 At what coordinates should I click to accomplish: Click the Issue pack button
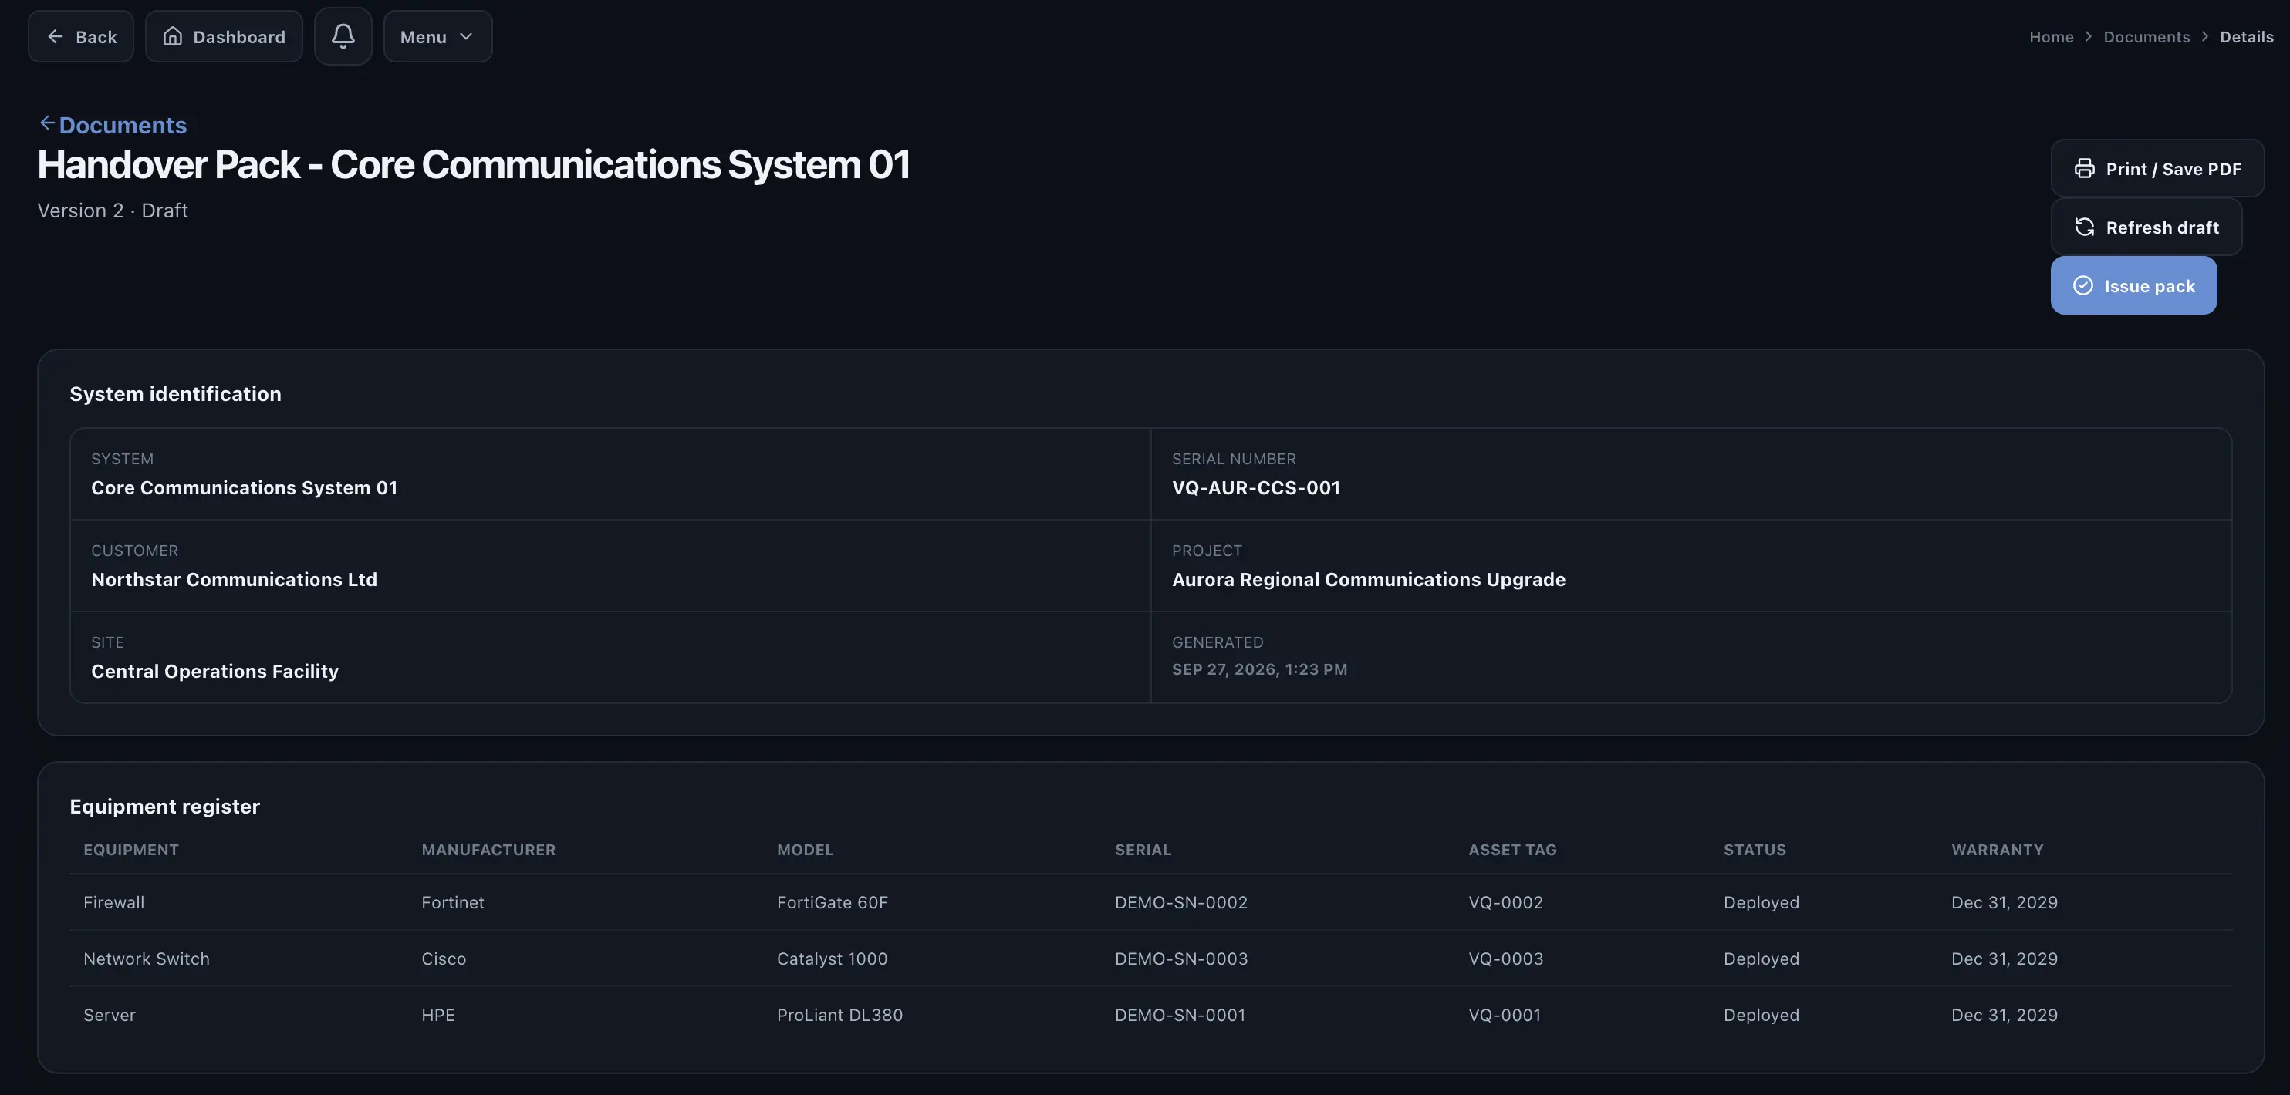coord(2133,286)
